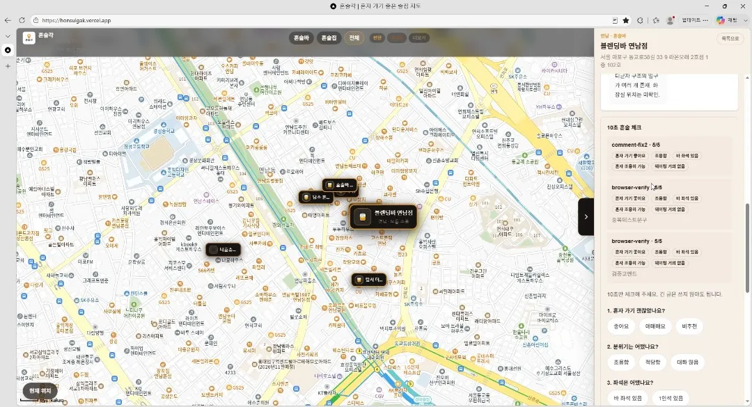752x407 pixels.
Task: Click the 혼술각 app logo icon
Action: point(29,38)
